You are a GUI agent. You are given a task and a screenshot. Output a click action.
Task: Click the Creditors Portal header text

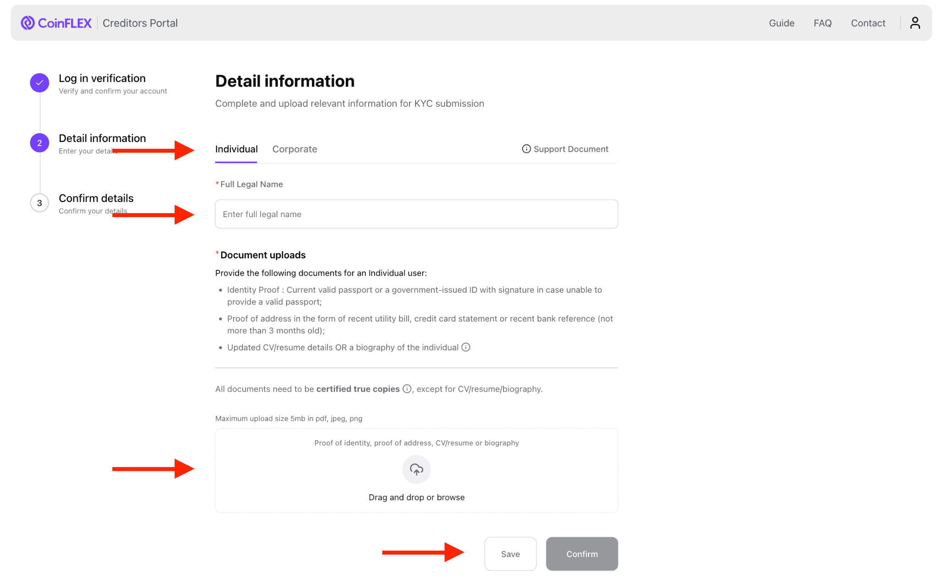coord(140,22)
